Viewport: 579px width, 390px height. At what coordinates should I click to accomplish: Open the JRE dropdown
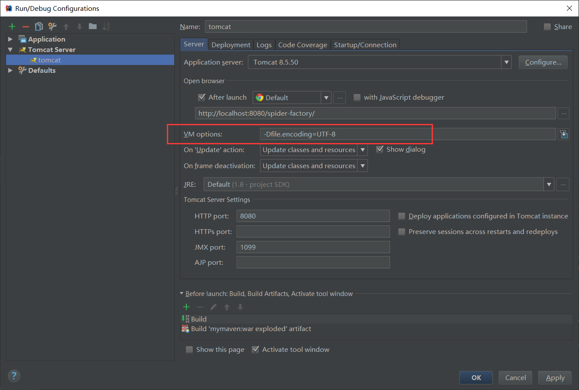[x=549, y=184]
